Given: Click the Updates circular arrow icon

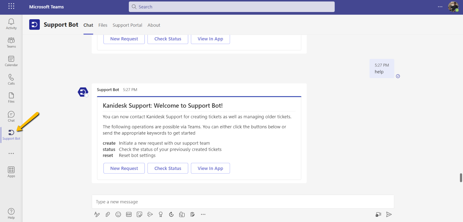Looking at the screenshot, I should pos(171,214).
